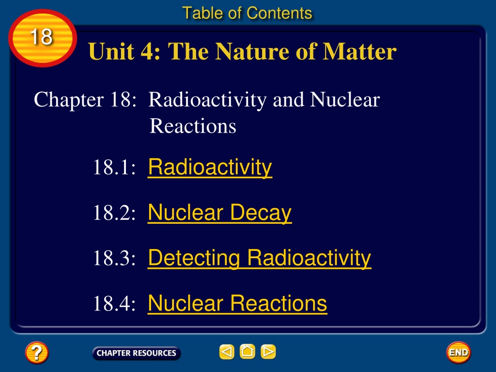Click the white word Reactions under chapter title
Image resolution: width=496 pixels, height=372 pixels.
click(x=193, y=126)
